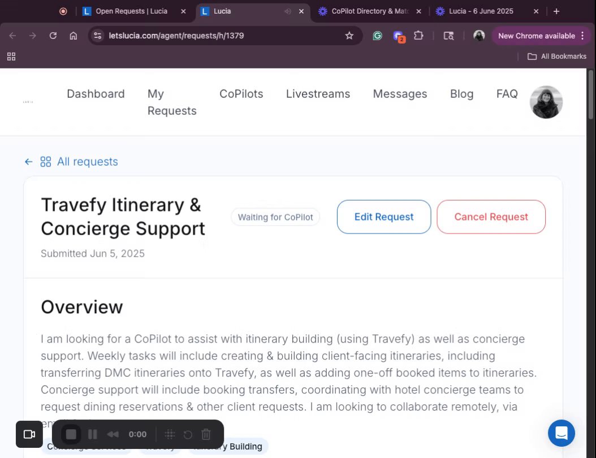Click the Building tag chip
The image size is (596, 458).
229,446
